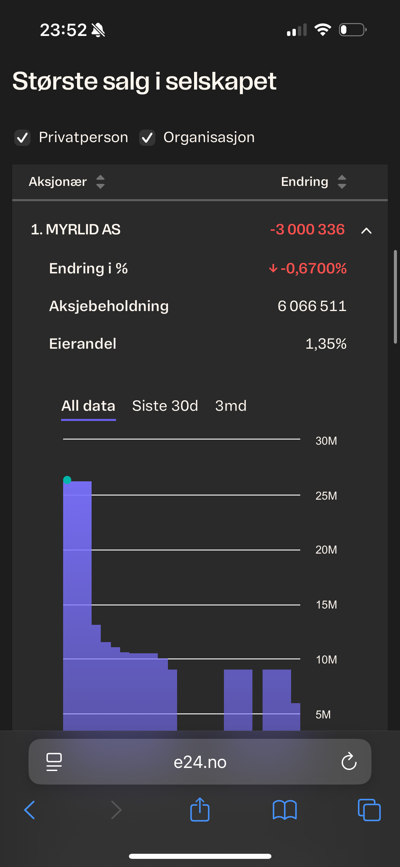Viewport: 400px width, 867px height.
Task: Uncheck the Privatperson checkbox
Action: click(x=22, y=138)
